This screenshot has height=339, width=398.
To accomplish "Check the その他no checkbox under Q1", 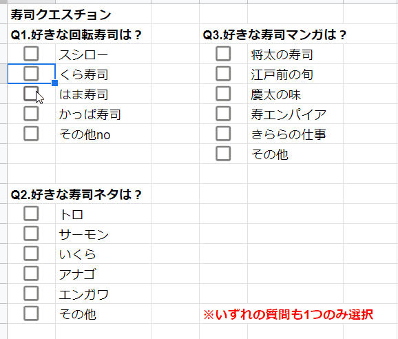I will pos(31,134).
